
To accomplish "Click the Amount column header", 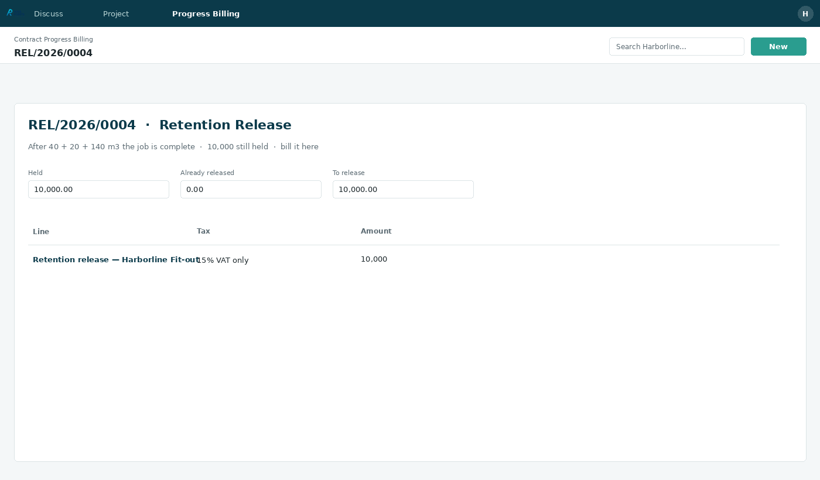I will click(376, 231).
